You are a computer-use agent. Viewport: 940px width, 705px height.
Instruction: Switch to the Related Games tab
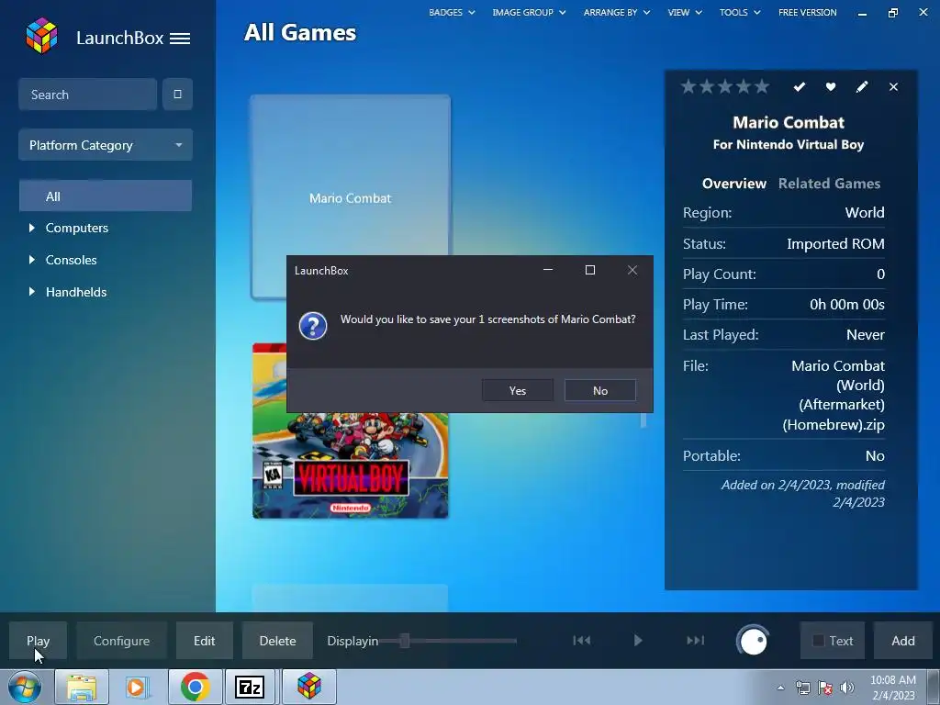click(x=829, y=184)
